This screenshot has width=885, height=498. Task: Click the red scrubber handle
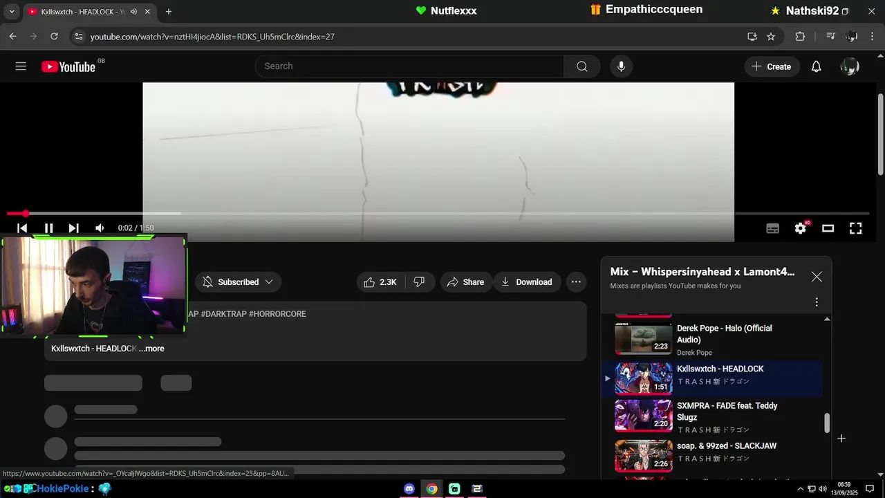click(x=26, y=214)
